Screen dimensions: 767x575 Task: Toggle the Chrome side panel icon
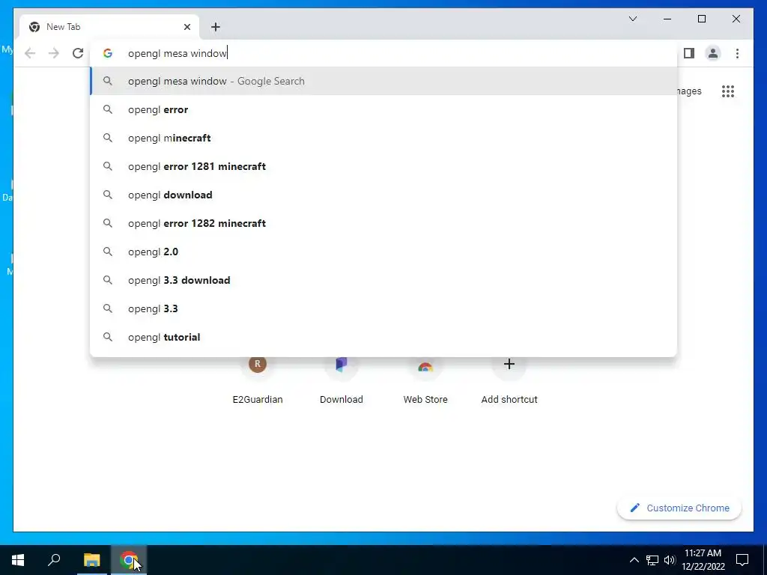point(689,53)
